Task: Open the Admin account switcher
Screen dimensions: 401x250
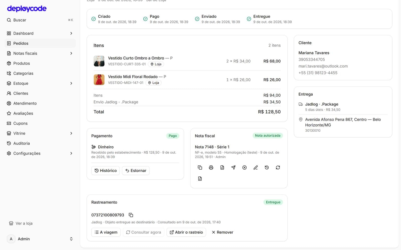Action: (40, 239)
